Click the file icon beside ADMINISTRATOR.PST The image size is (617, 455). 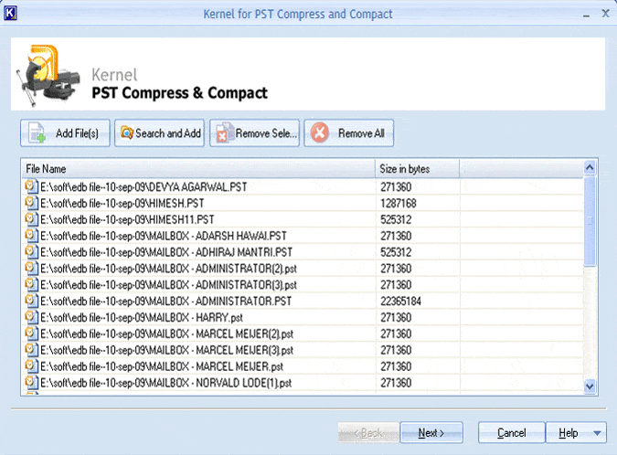[31, 301]
